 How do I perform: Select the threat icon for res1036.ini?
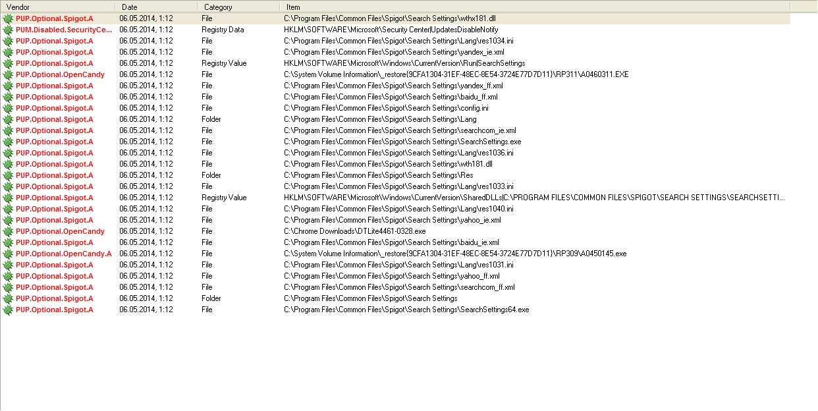[x=8, y=153]
